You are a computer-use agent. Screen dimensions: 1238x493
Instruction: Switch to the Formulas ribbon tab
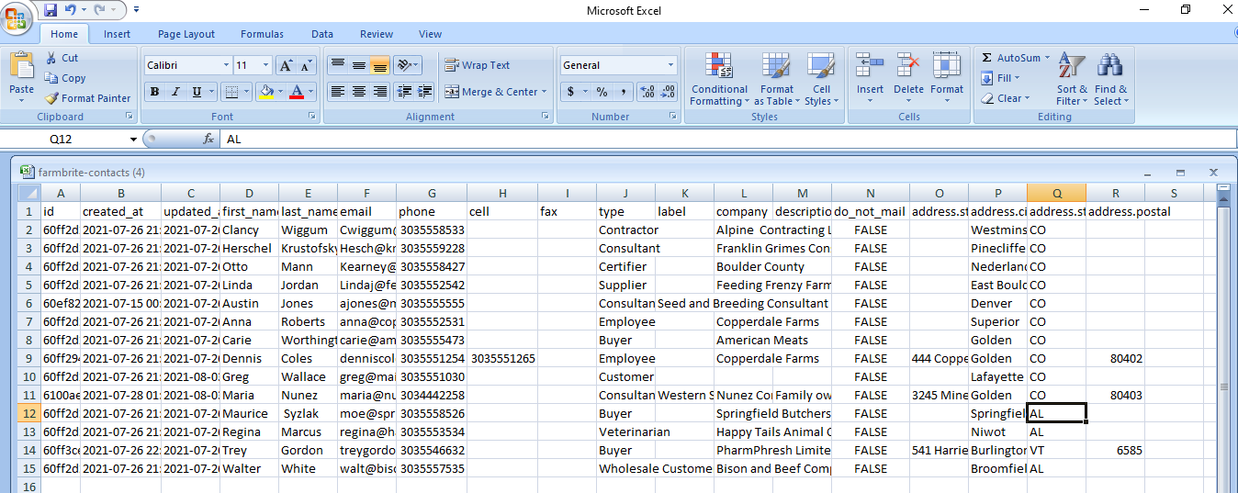click(262, 34)
